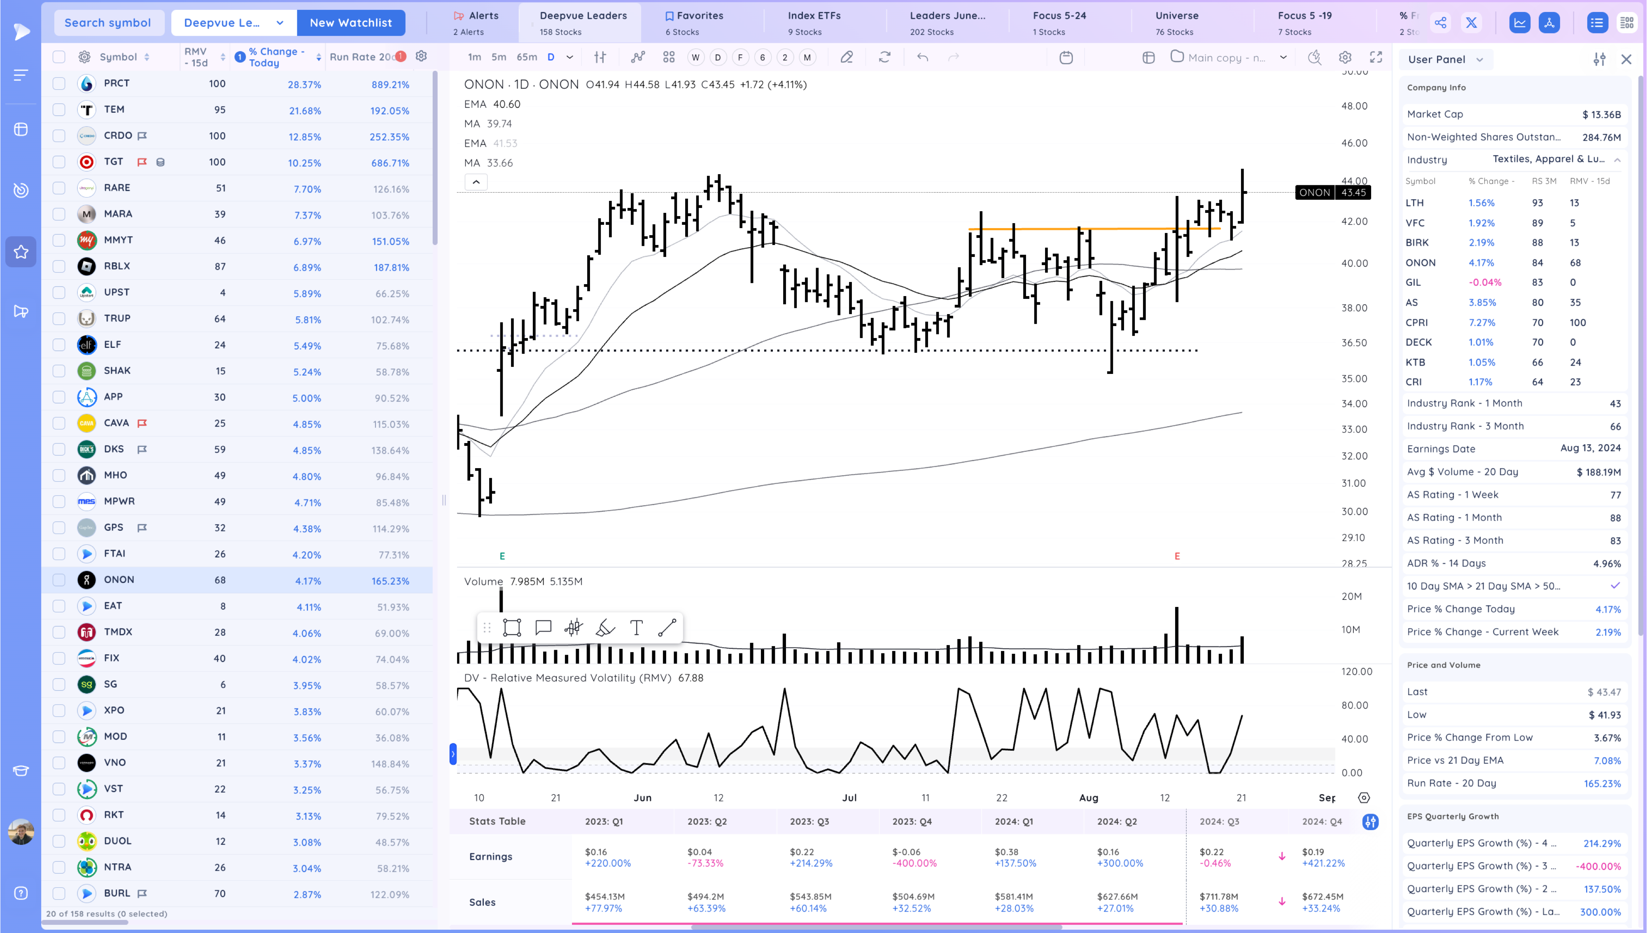Select the text drawing tool

pos(636,627)
